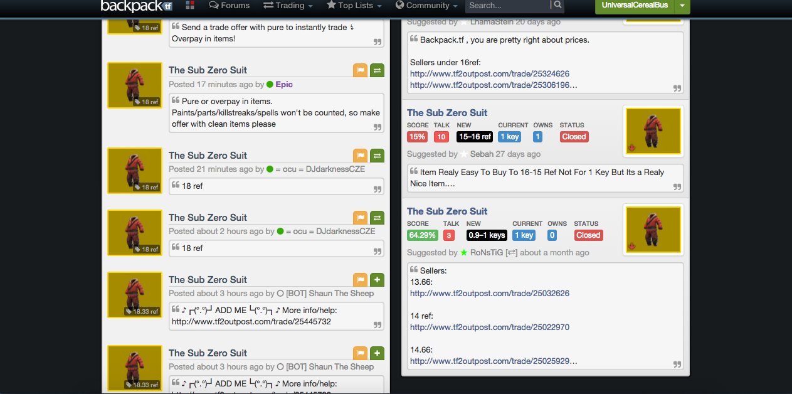Viewport: 792px width, 394px height.
Task: Click the 64.29% score badge
Action: tap(423, 235)
